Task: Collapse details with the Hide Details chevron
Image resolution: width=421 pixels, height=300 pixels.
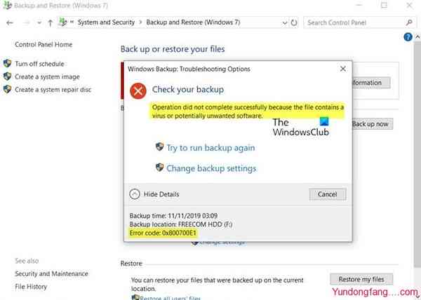Action: [135, 194]
